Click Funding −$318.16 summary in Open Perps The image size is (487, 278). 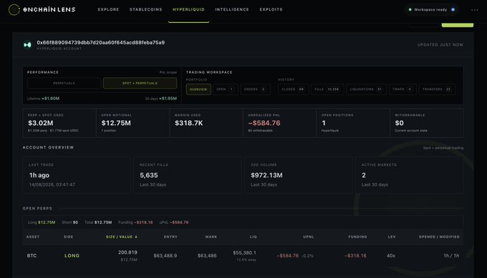[135, 222]
